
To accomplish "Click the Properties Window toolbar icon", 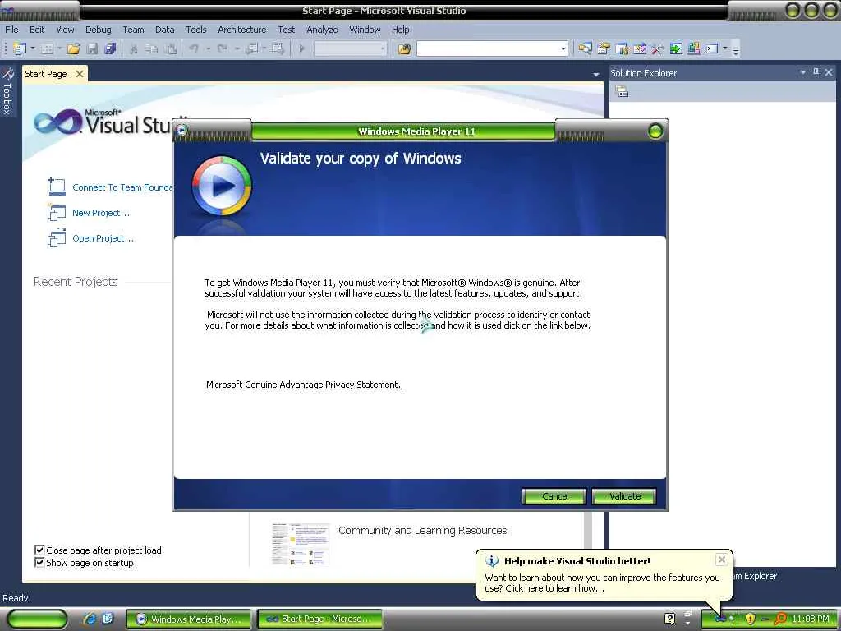I will click(604, 48).
